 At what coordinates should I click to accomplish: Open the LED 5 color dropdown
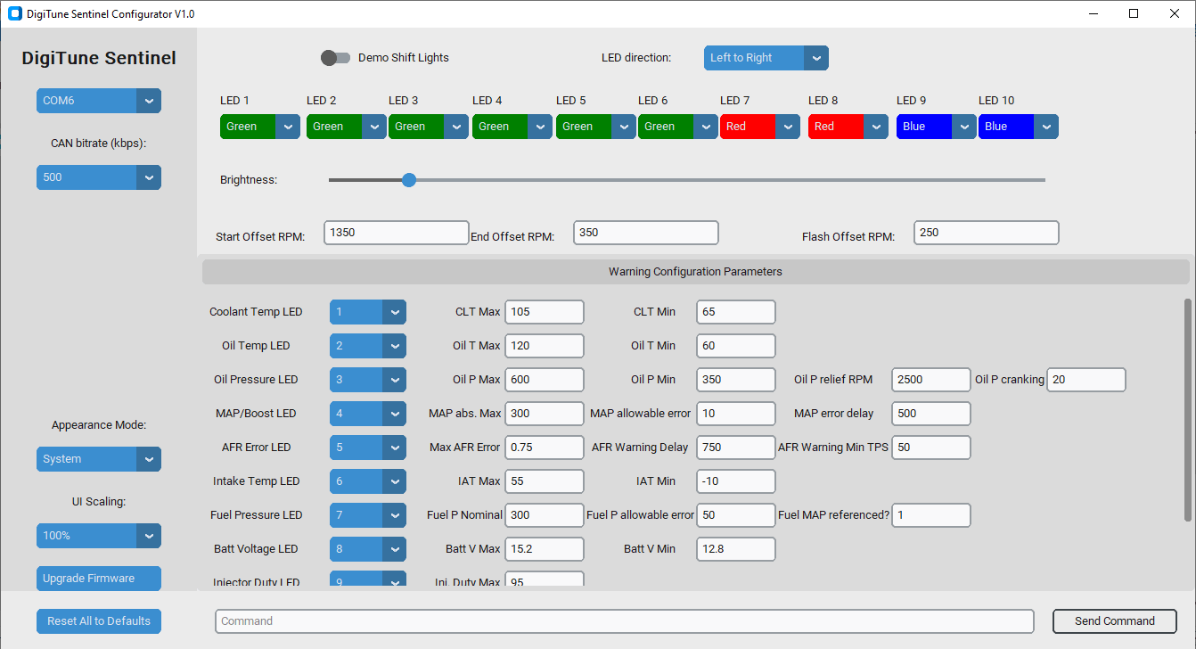(596, 127)
